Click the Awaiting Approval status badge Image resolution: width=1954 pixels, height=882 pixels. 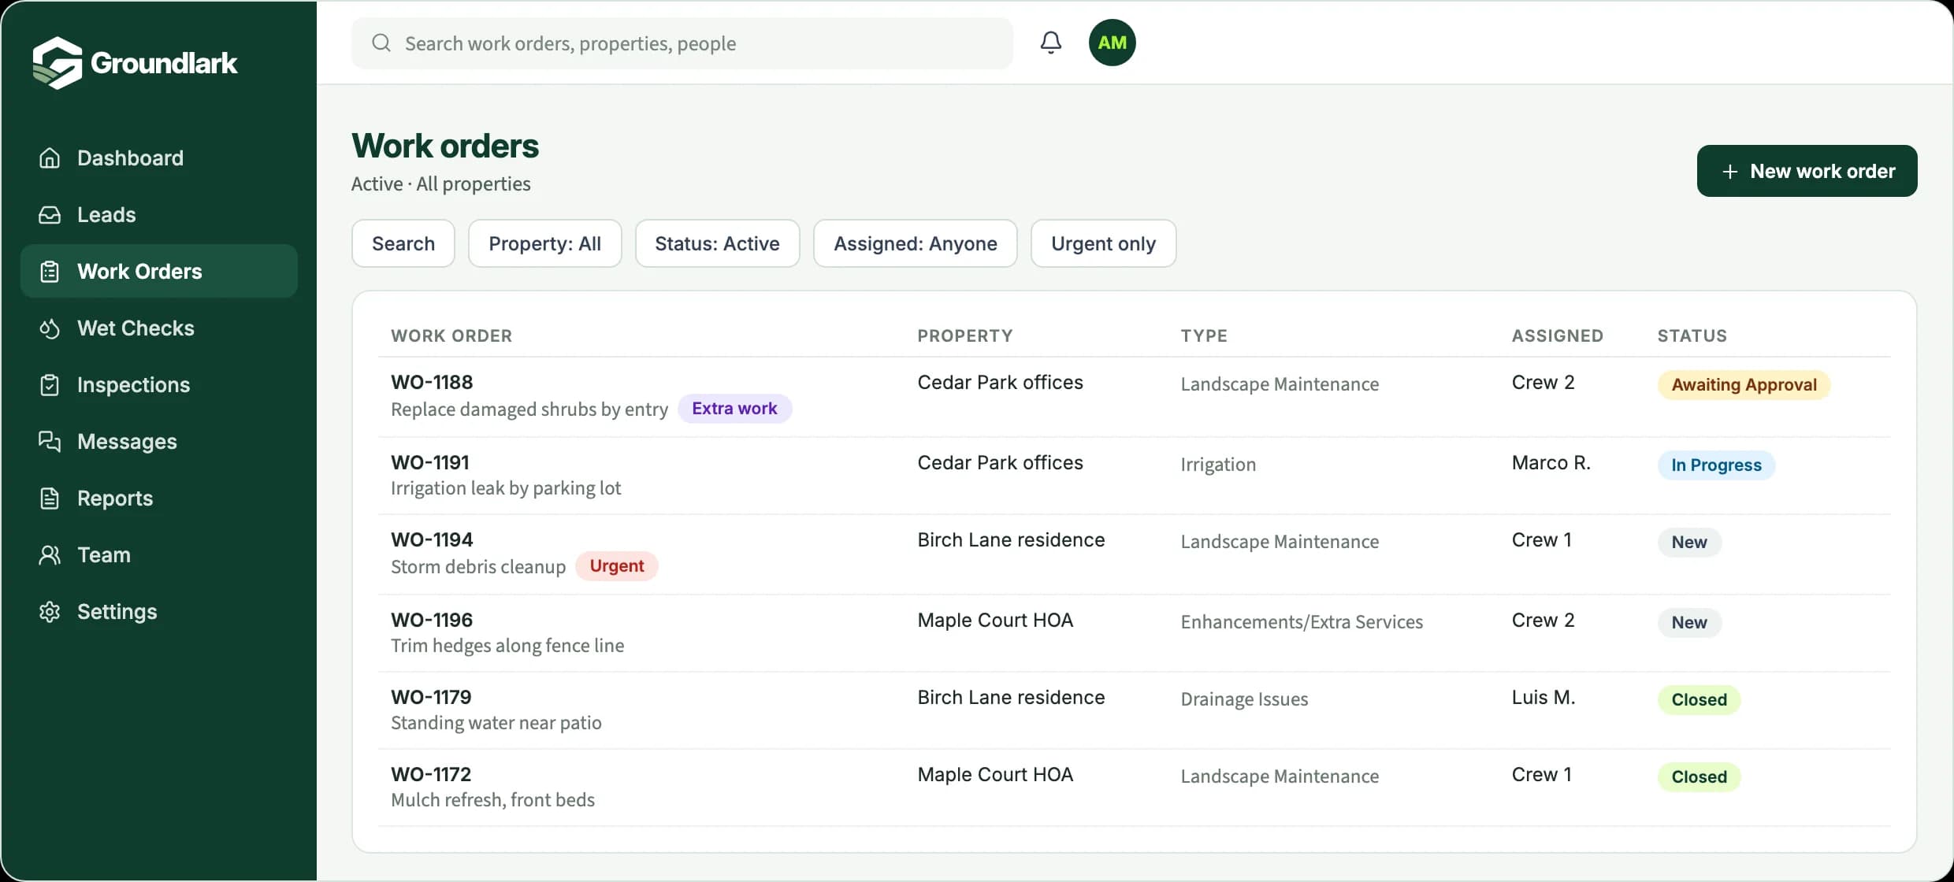coord(1744,385)
